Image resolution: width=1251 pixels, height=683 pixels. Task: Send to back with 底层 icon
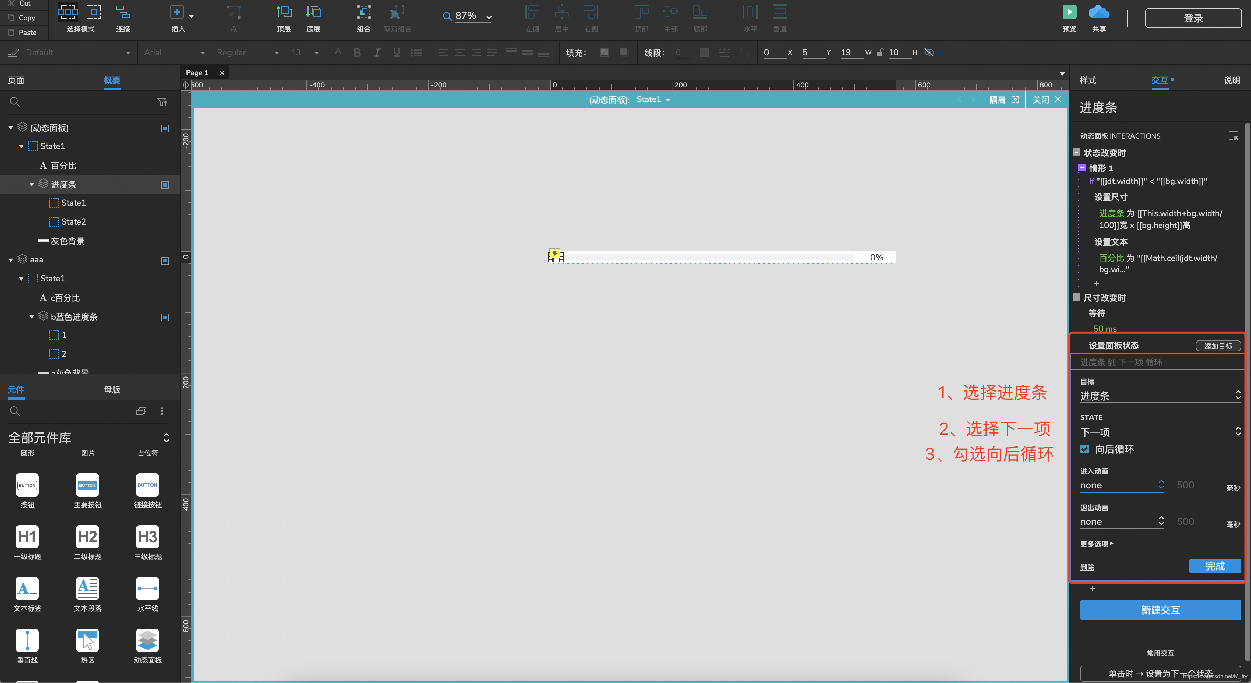pyautogui.click(x=313, y=12)
